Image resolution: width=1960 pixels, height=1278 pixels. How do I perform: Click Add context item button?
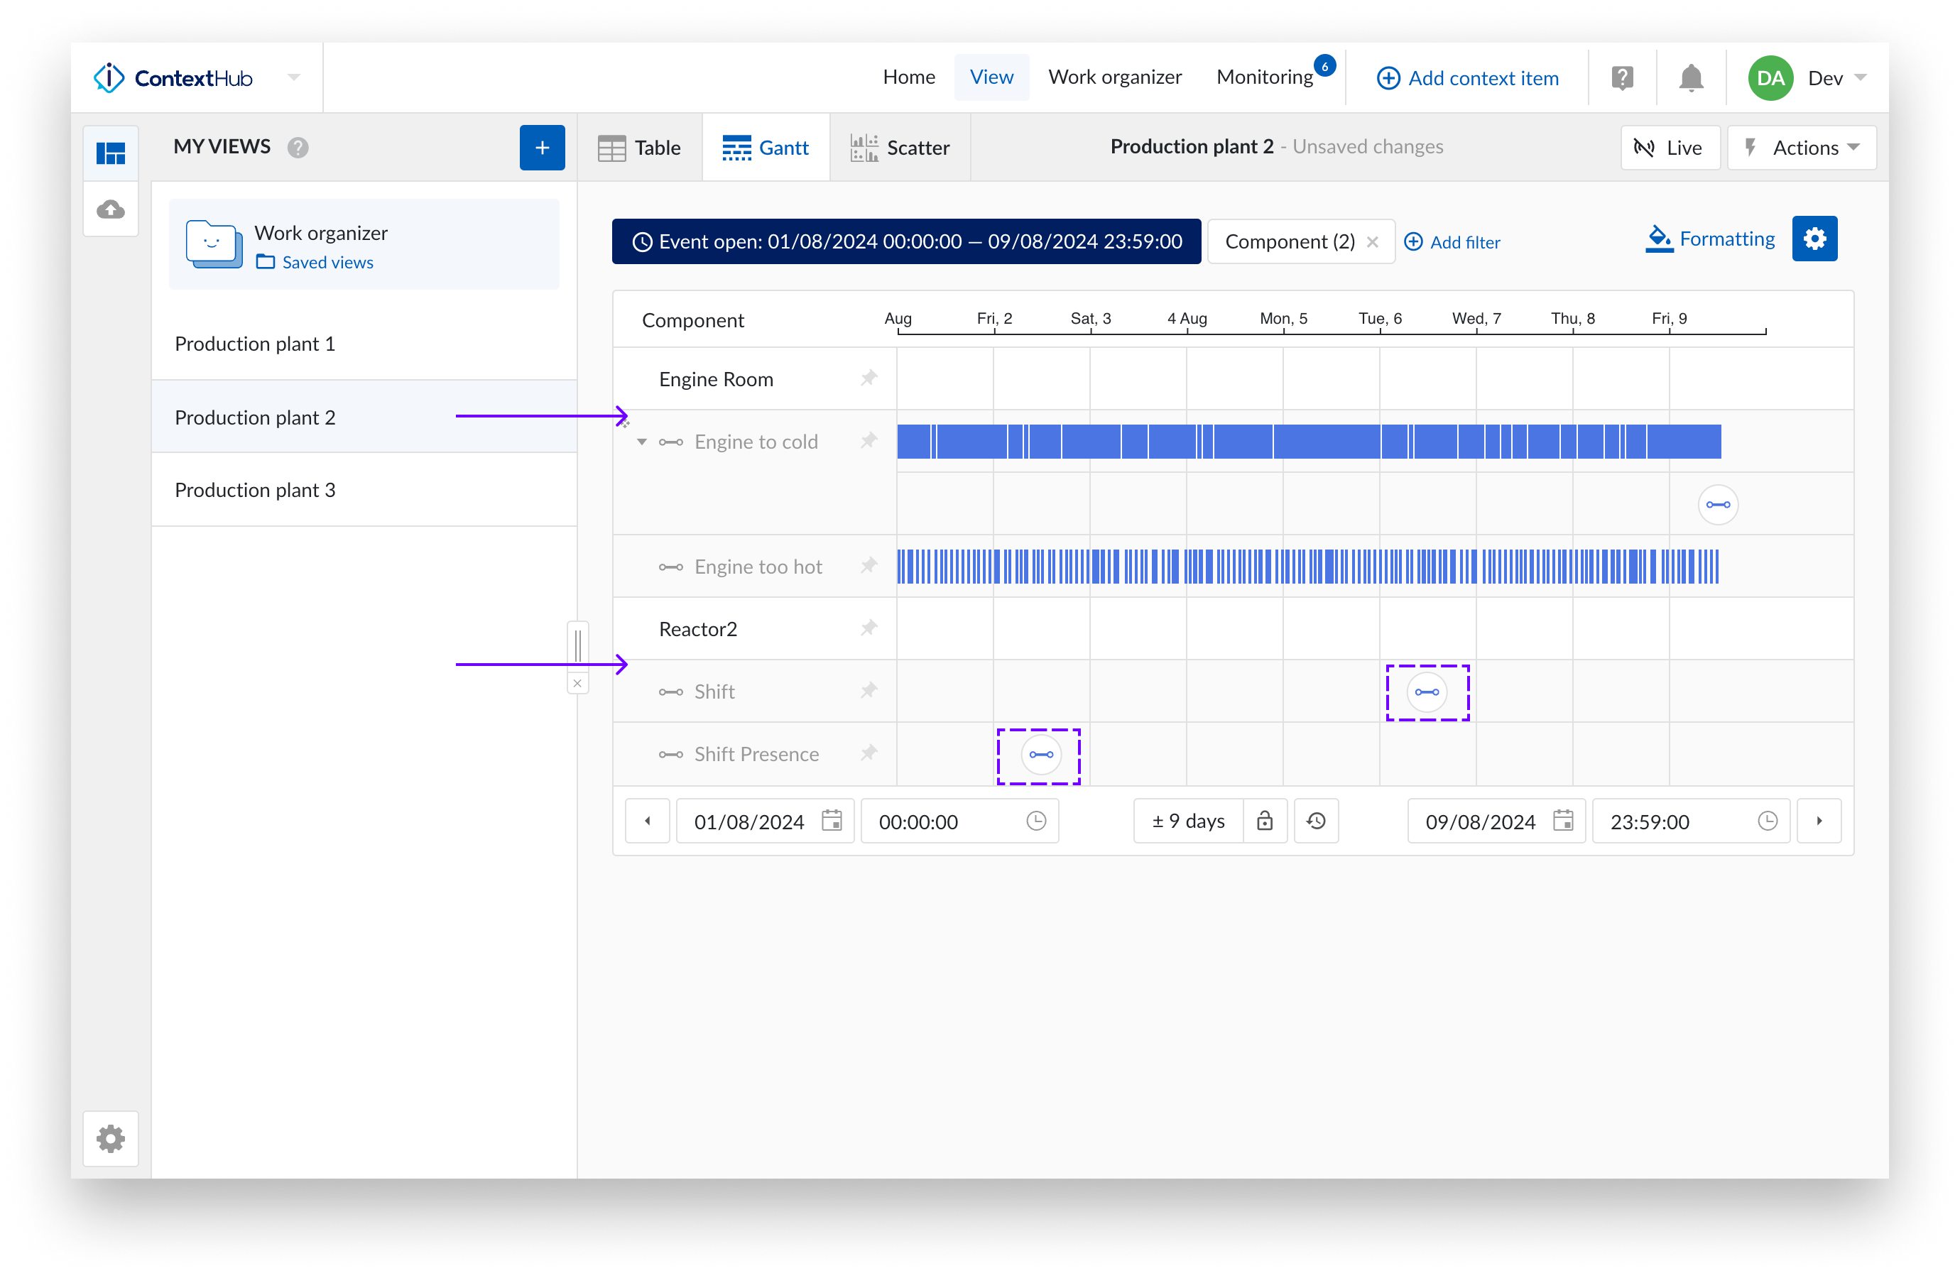1468,78
